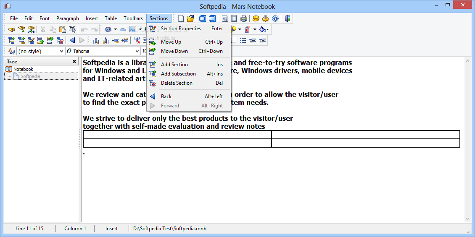Click the first empty table cell
Screen dimensions: 475x237
tap(177, 135)
